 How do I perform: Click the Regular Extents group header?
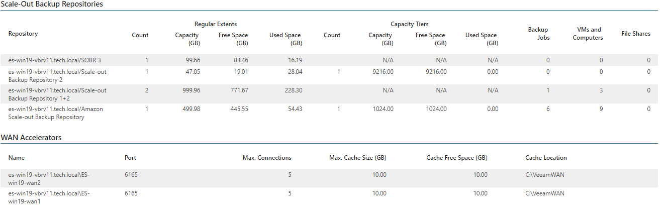(x=216, y=24)
